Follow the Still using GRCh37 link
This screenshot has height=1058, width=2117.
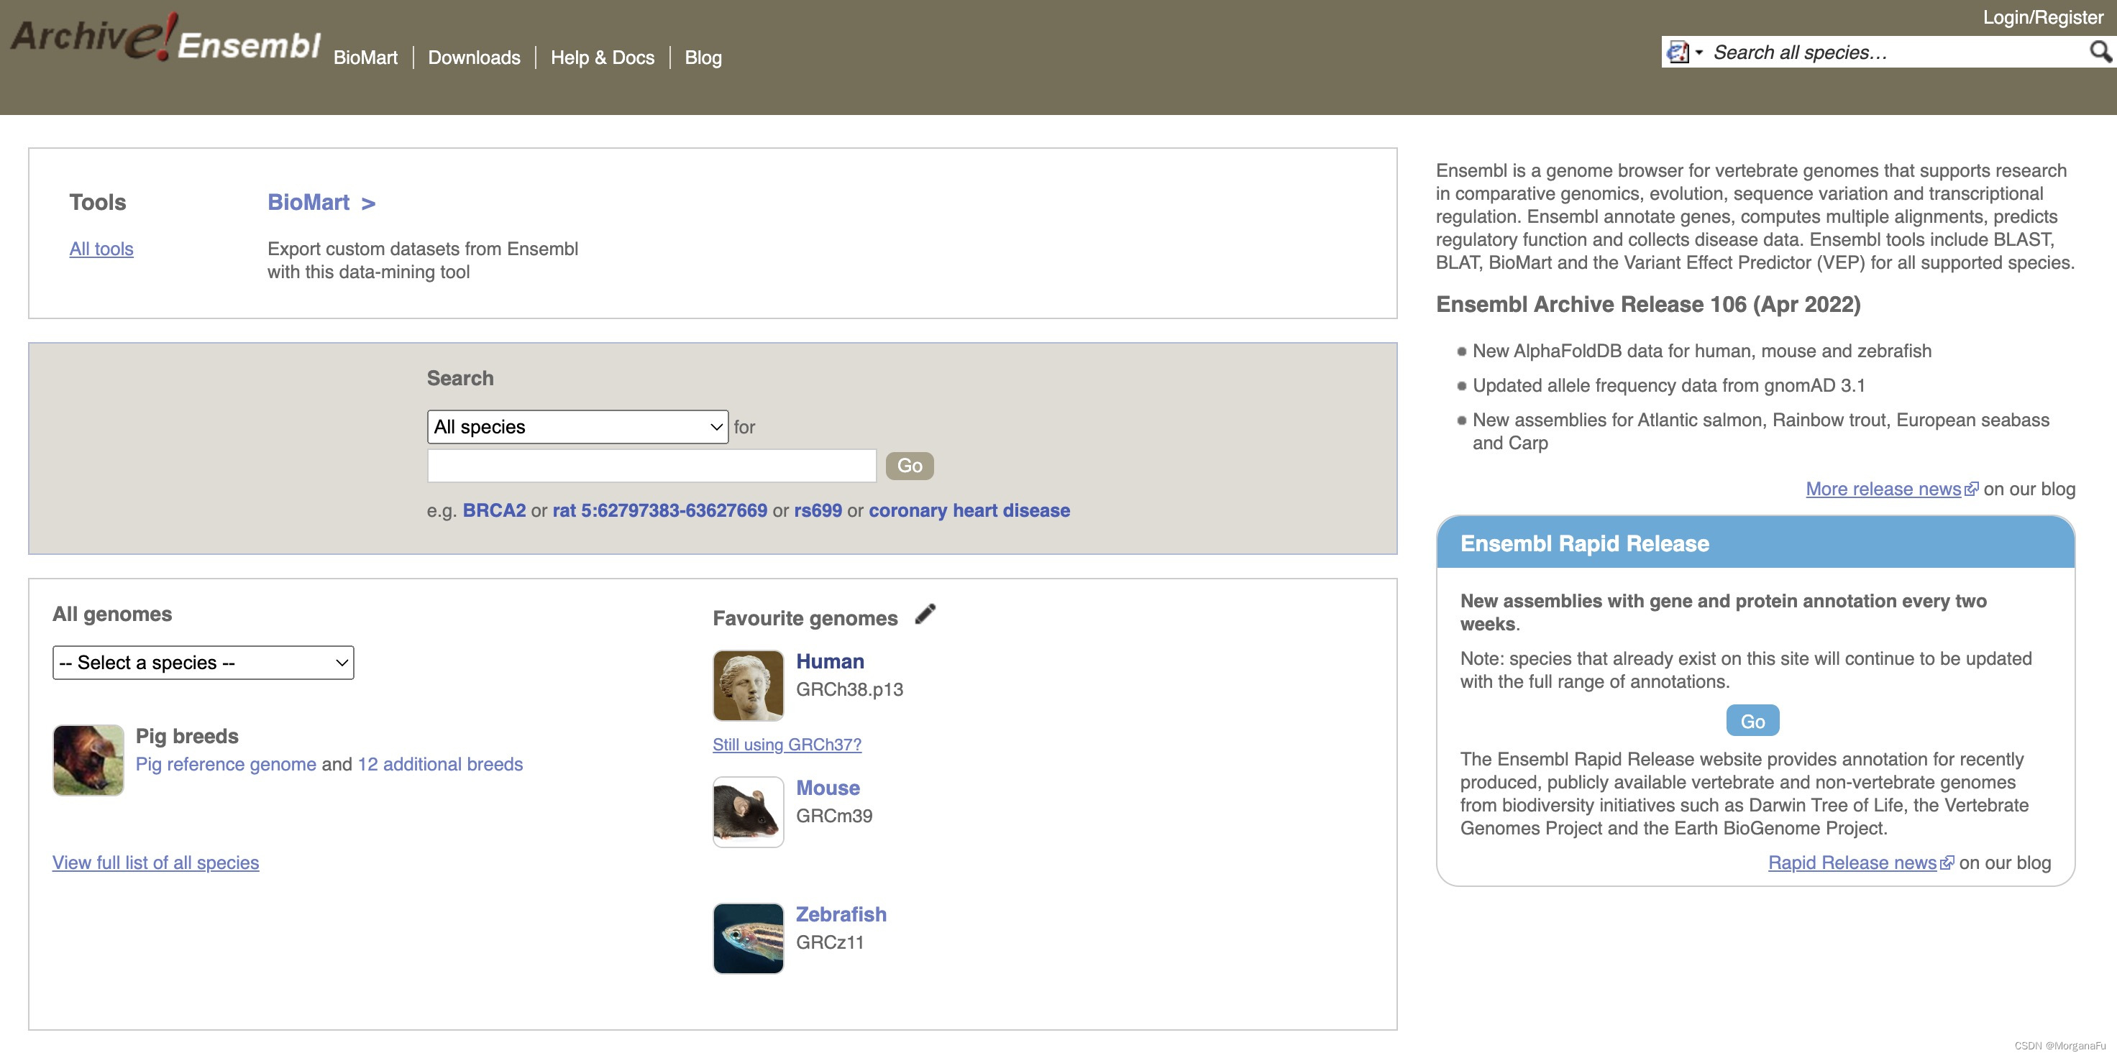(x=787, y=744)
